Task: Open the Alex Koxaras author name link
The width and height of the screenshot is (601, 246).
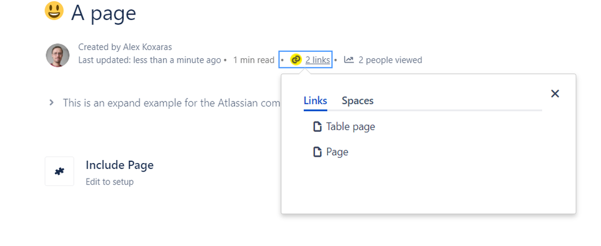Action: tap(147, 47)
